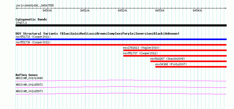Click the 84540k ruler tick label

(198, 10)
